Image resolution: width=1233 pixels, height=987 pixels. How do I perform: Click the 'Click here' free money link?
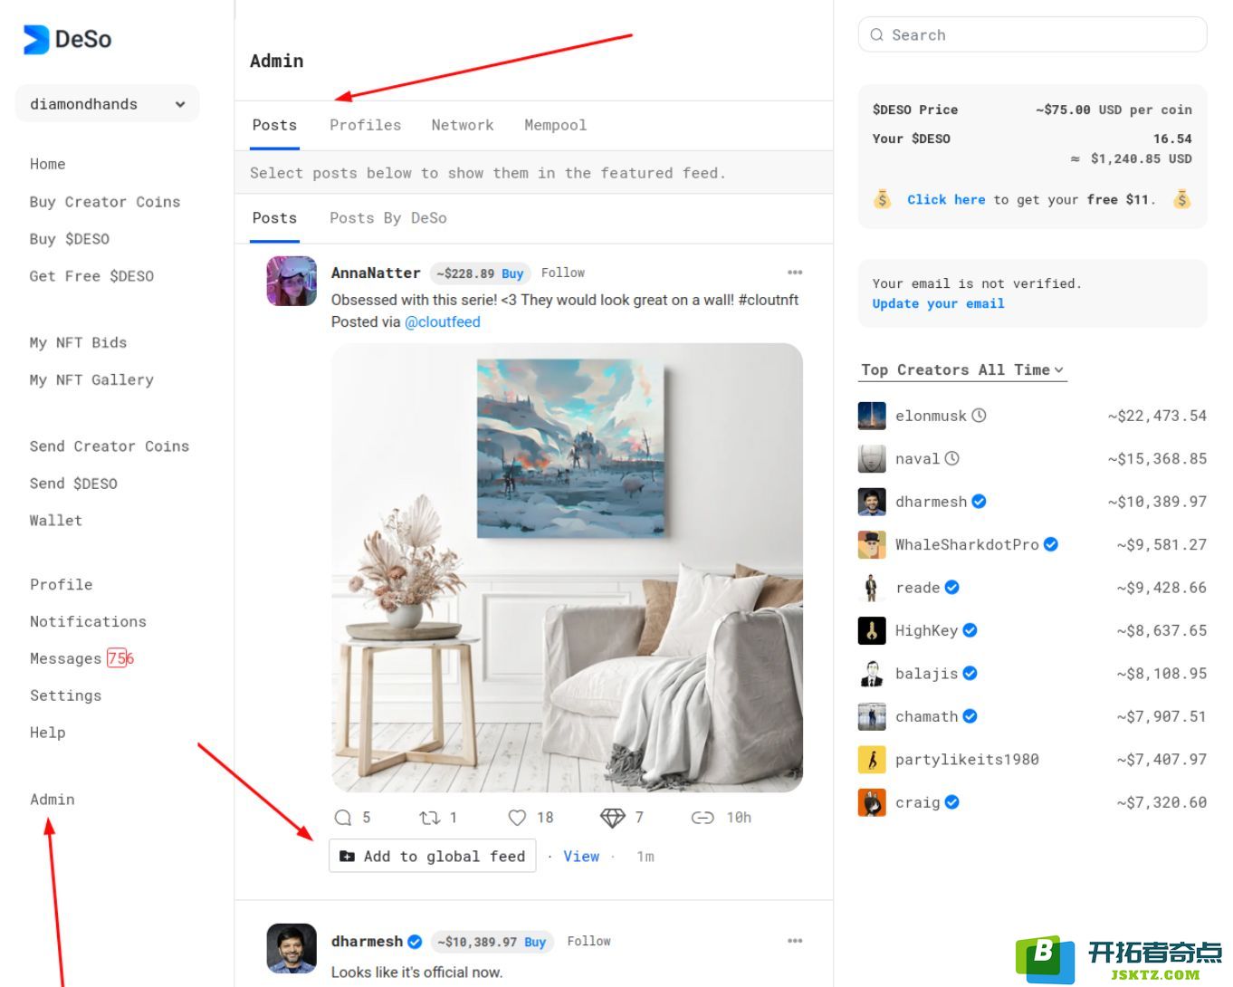point(946,199)
